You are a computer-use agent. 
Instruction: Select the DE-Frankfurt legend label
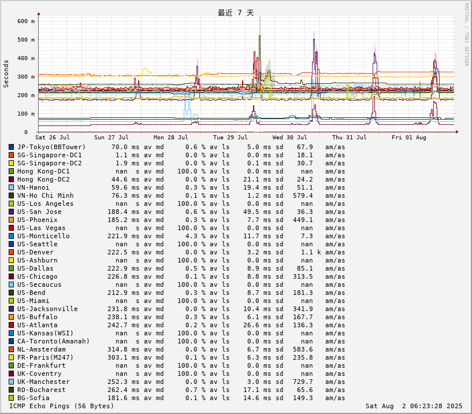(x=41, y=366)
